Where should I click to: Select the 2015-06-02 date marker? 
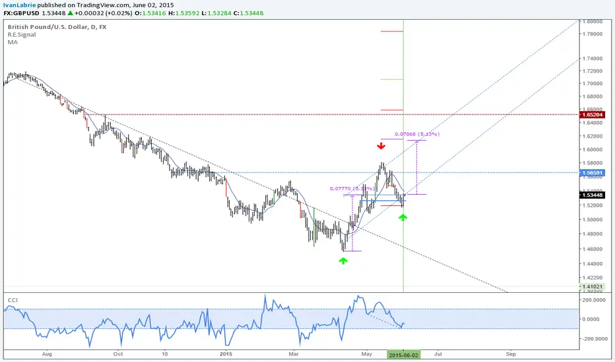point(403,355)
